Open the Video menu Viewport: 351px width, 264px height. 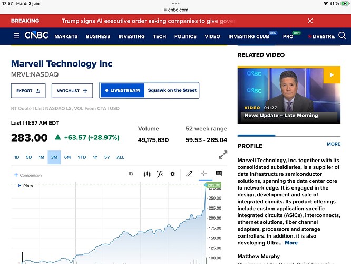point(212,36)
